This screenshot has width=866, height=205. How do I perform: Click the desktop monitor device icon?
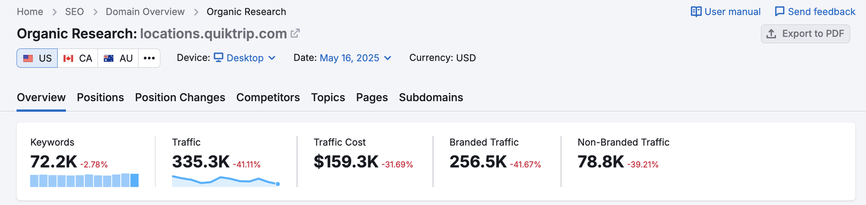point(218,57)
